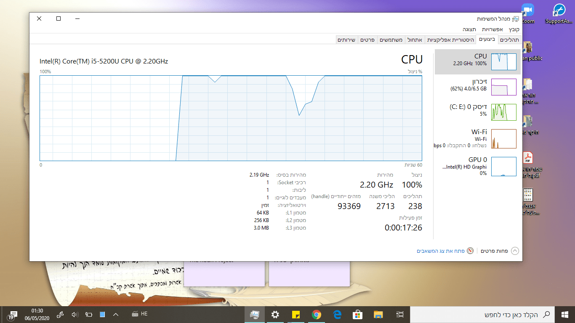Select the Wi-Fi sidebar item
Screen dimensions: 575x323
point(478,138)
